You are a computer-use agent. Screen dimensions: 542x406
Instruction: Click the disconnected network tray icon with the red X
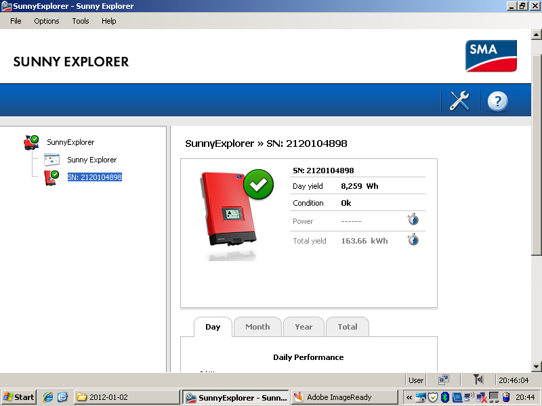tap(482, 398)
